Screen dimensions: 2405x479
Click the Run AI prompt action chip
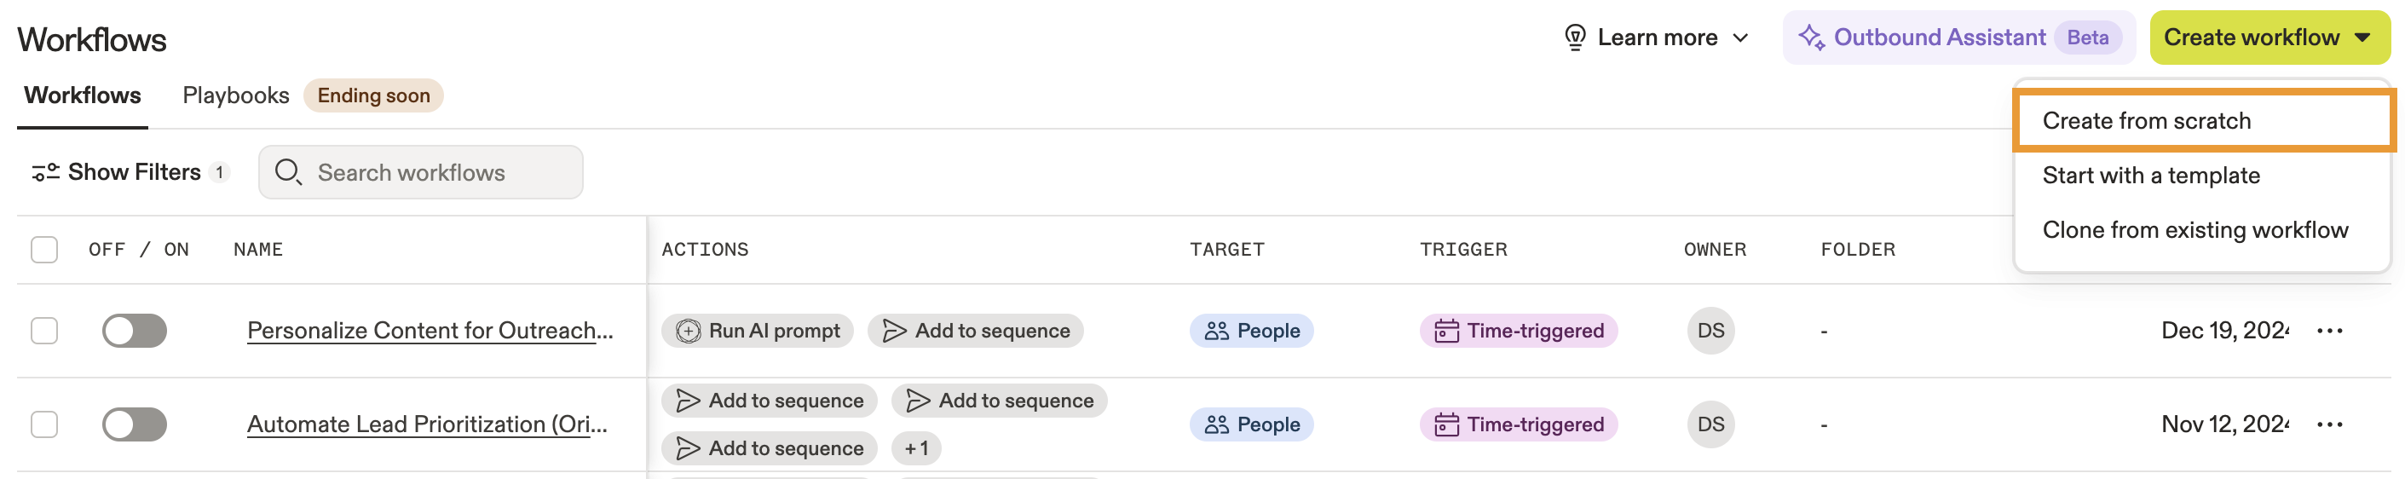coord(757,331)
